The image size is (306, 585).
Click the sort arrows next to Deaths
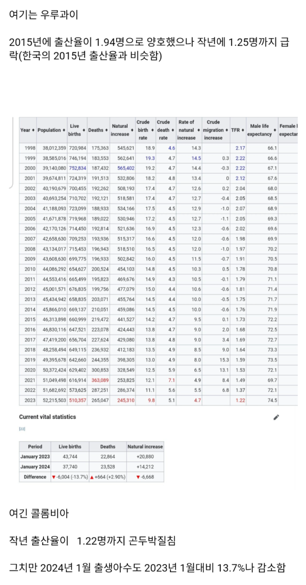click(x=106, y=130)
